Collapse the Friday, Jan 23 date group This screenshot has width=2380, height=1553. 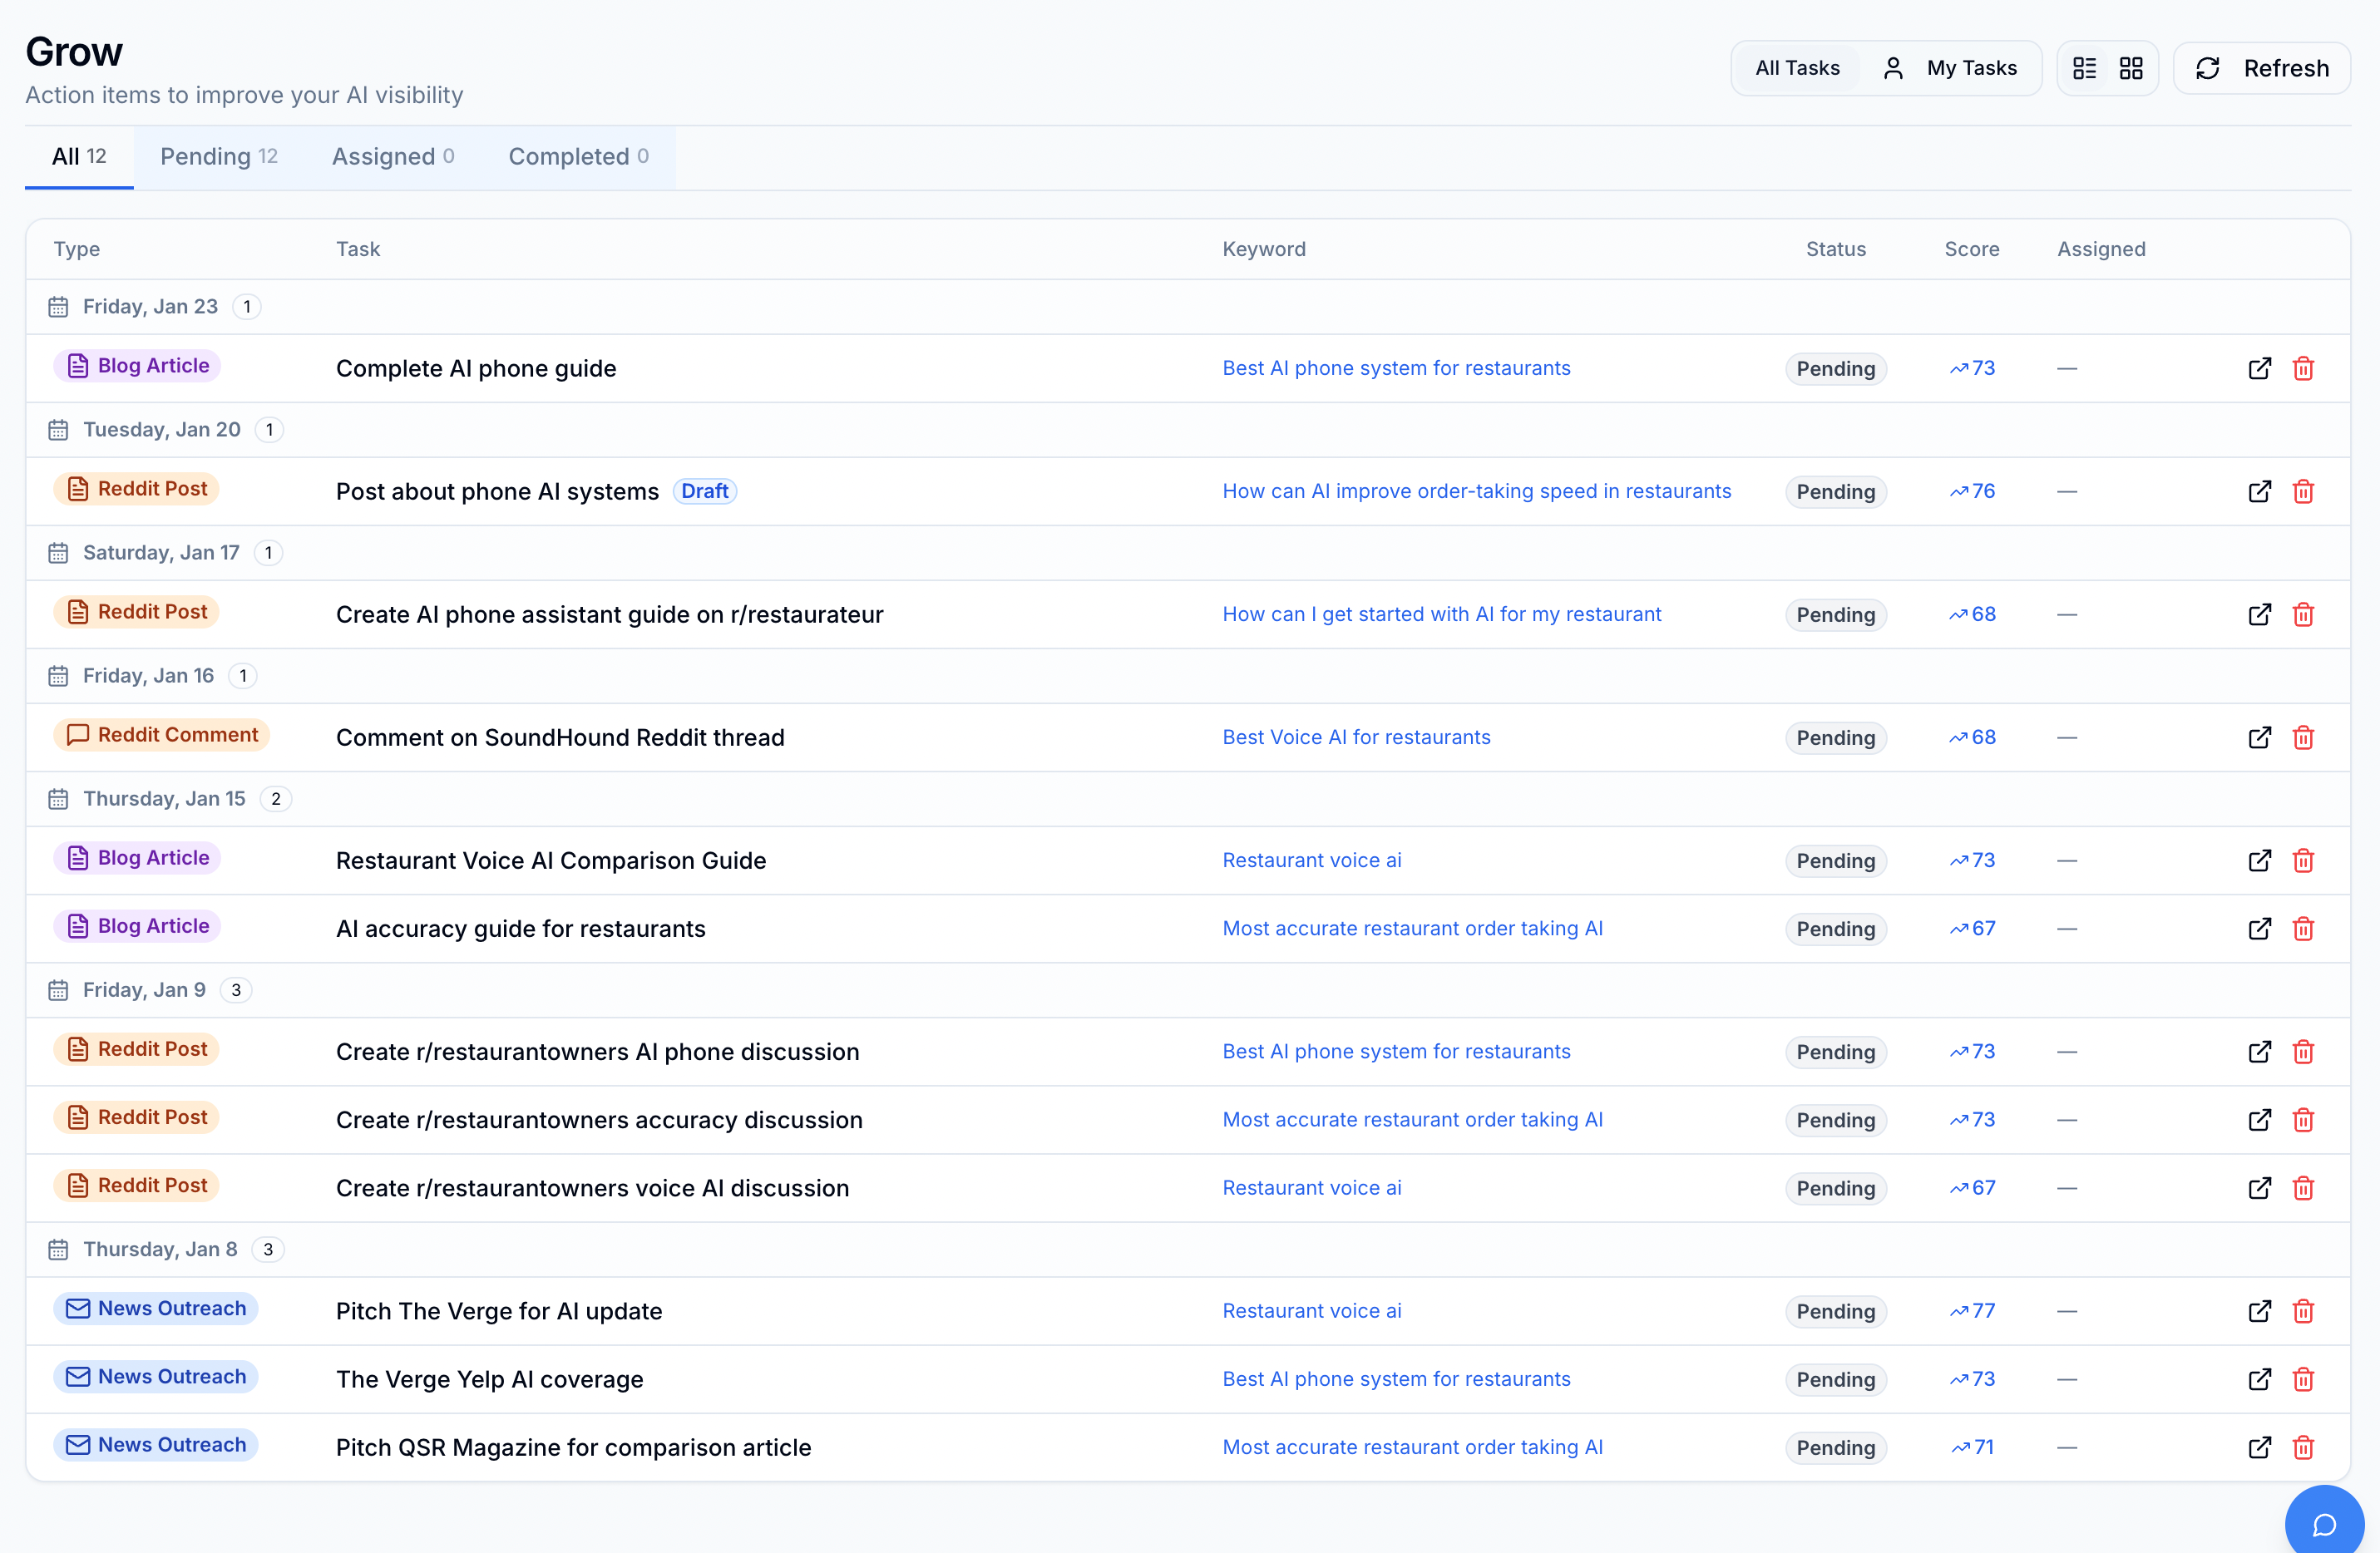(150, 306)
